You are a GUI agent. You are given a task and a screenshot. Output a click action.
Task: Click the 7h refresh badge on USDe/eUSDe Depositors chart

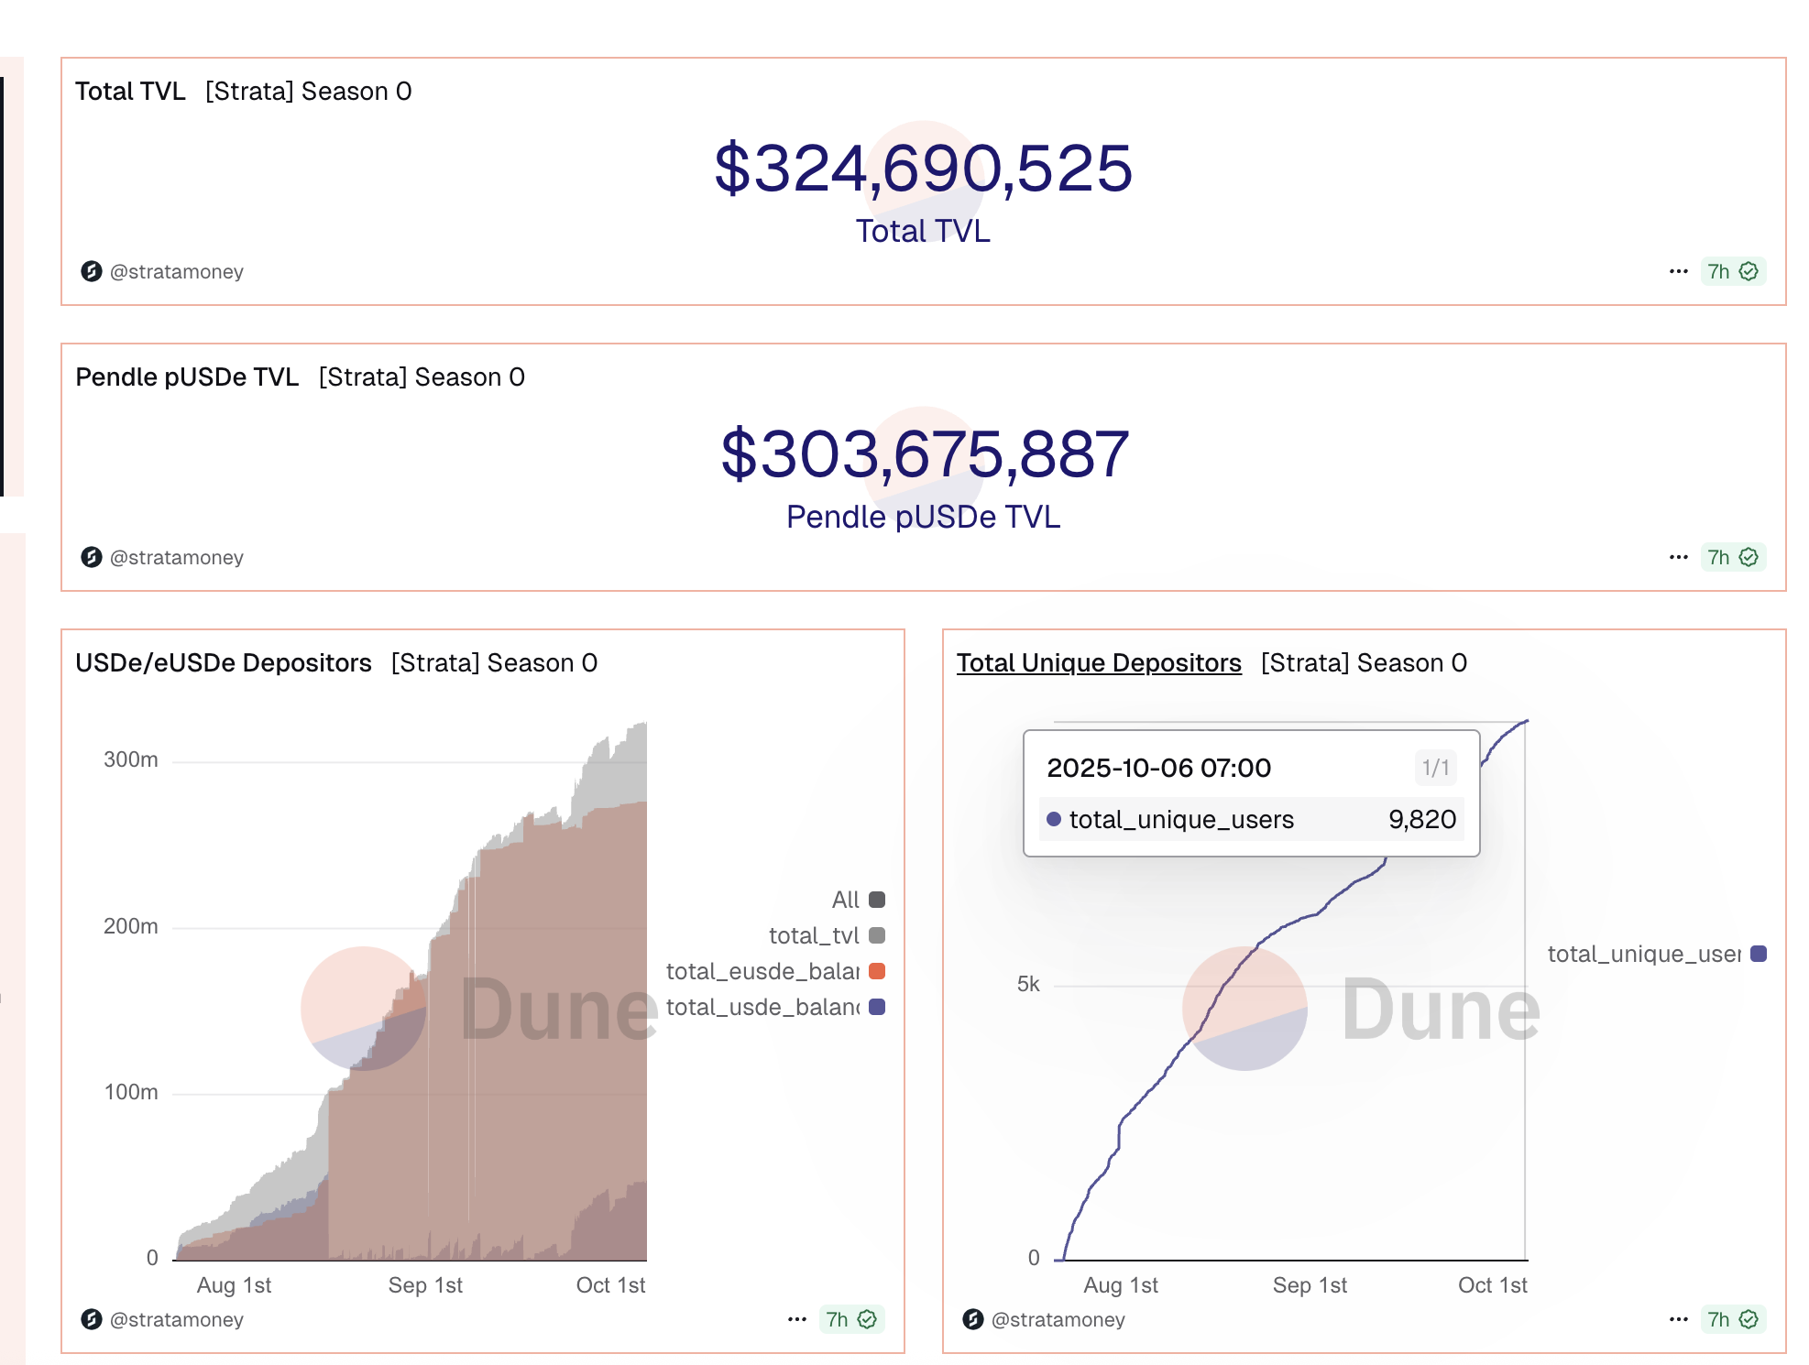(x=850, y=1319)
